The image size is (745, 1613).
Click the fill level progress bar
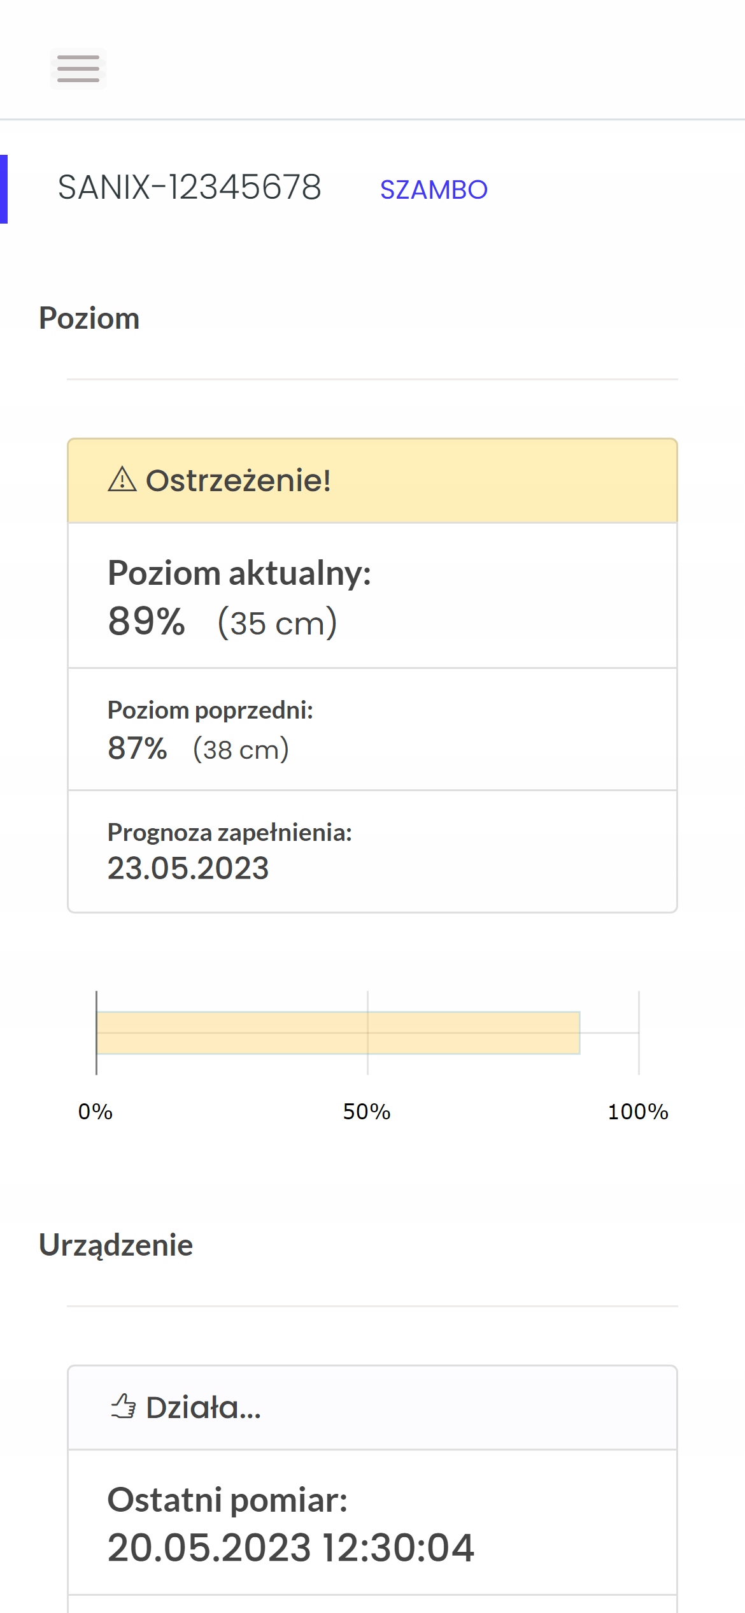338,1033
